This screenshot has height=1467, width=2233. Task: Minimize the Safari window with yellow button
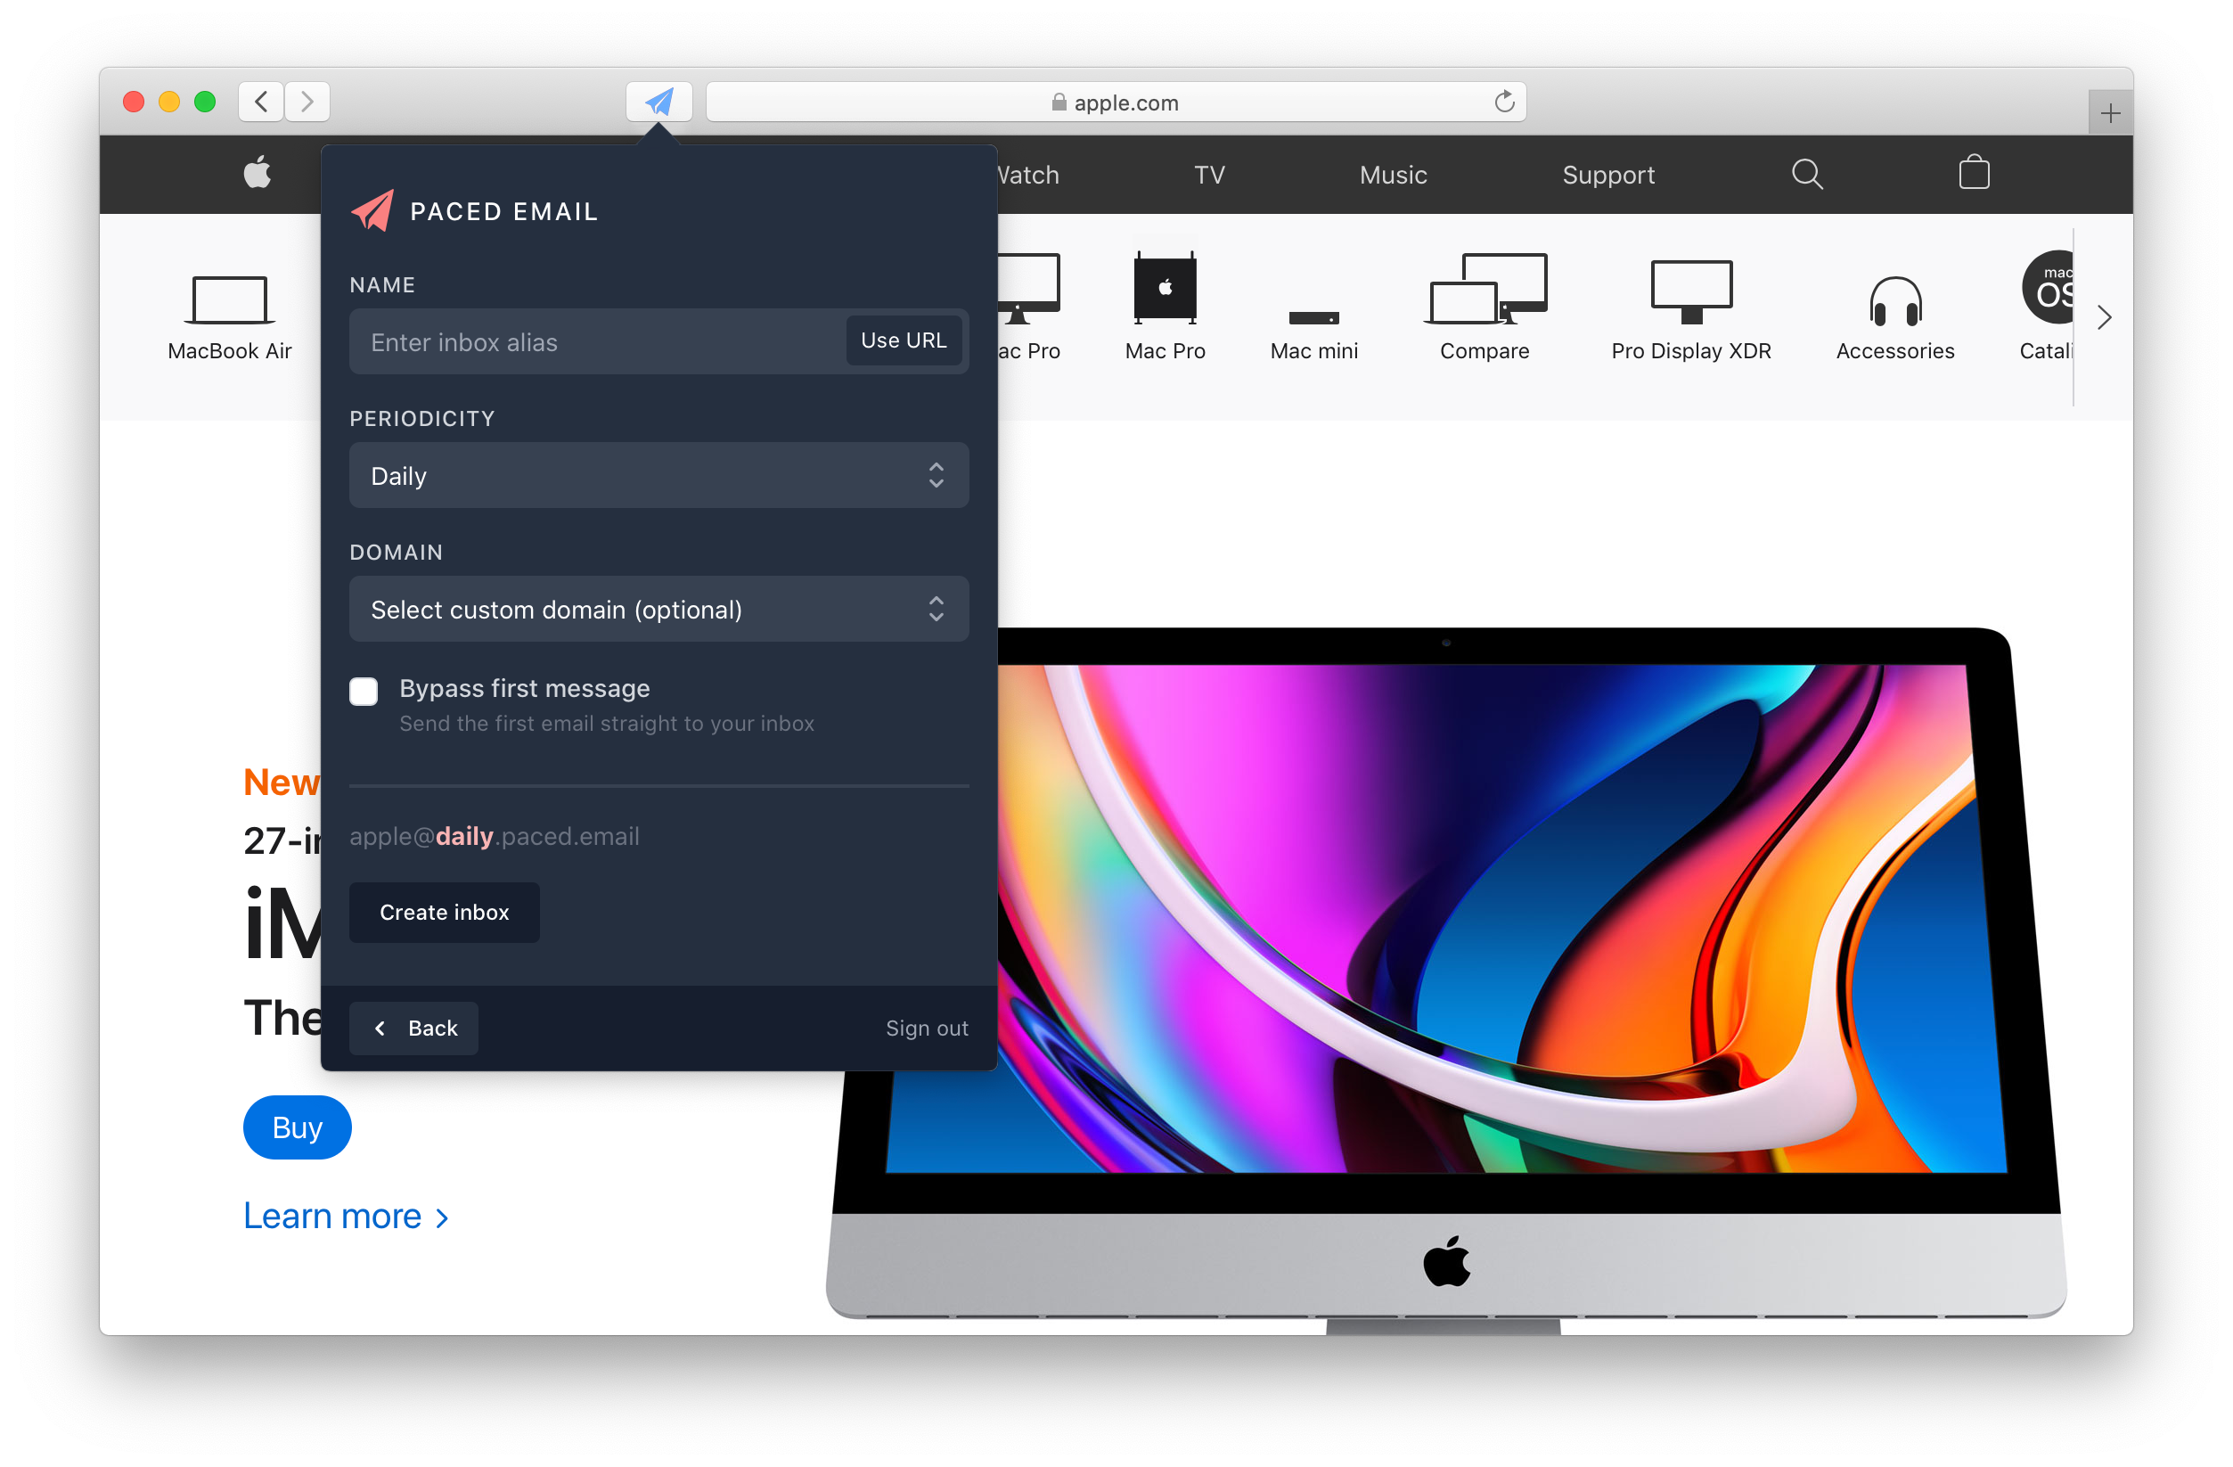[x=169, y=102]
